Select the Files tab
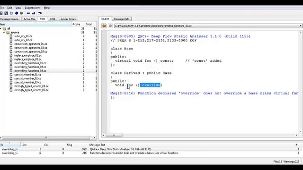The width and height of the screenshot is (303, 170). [42, 19]
